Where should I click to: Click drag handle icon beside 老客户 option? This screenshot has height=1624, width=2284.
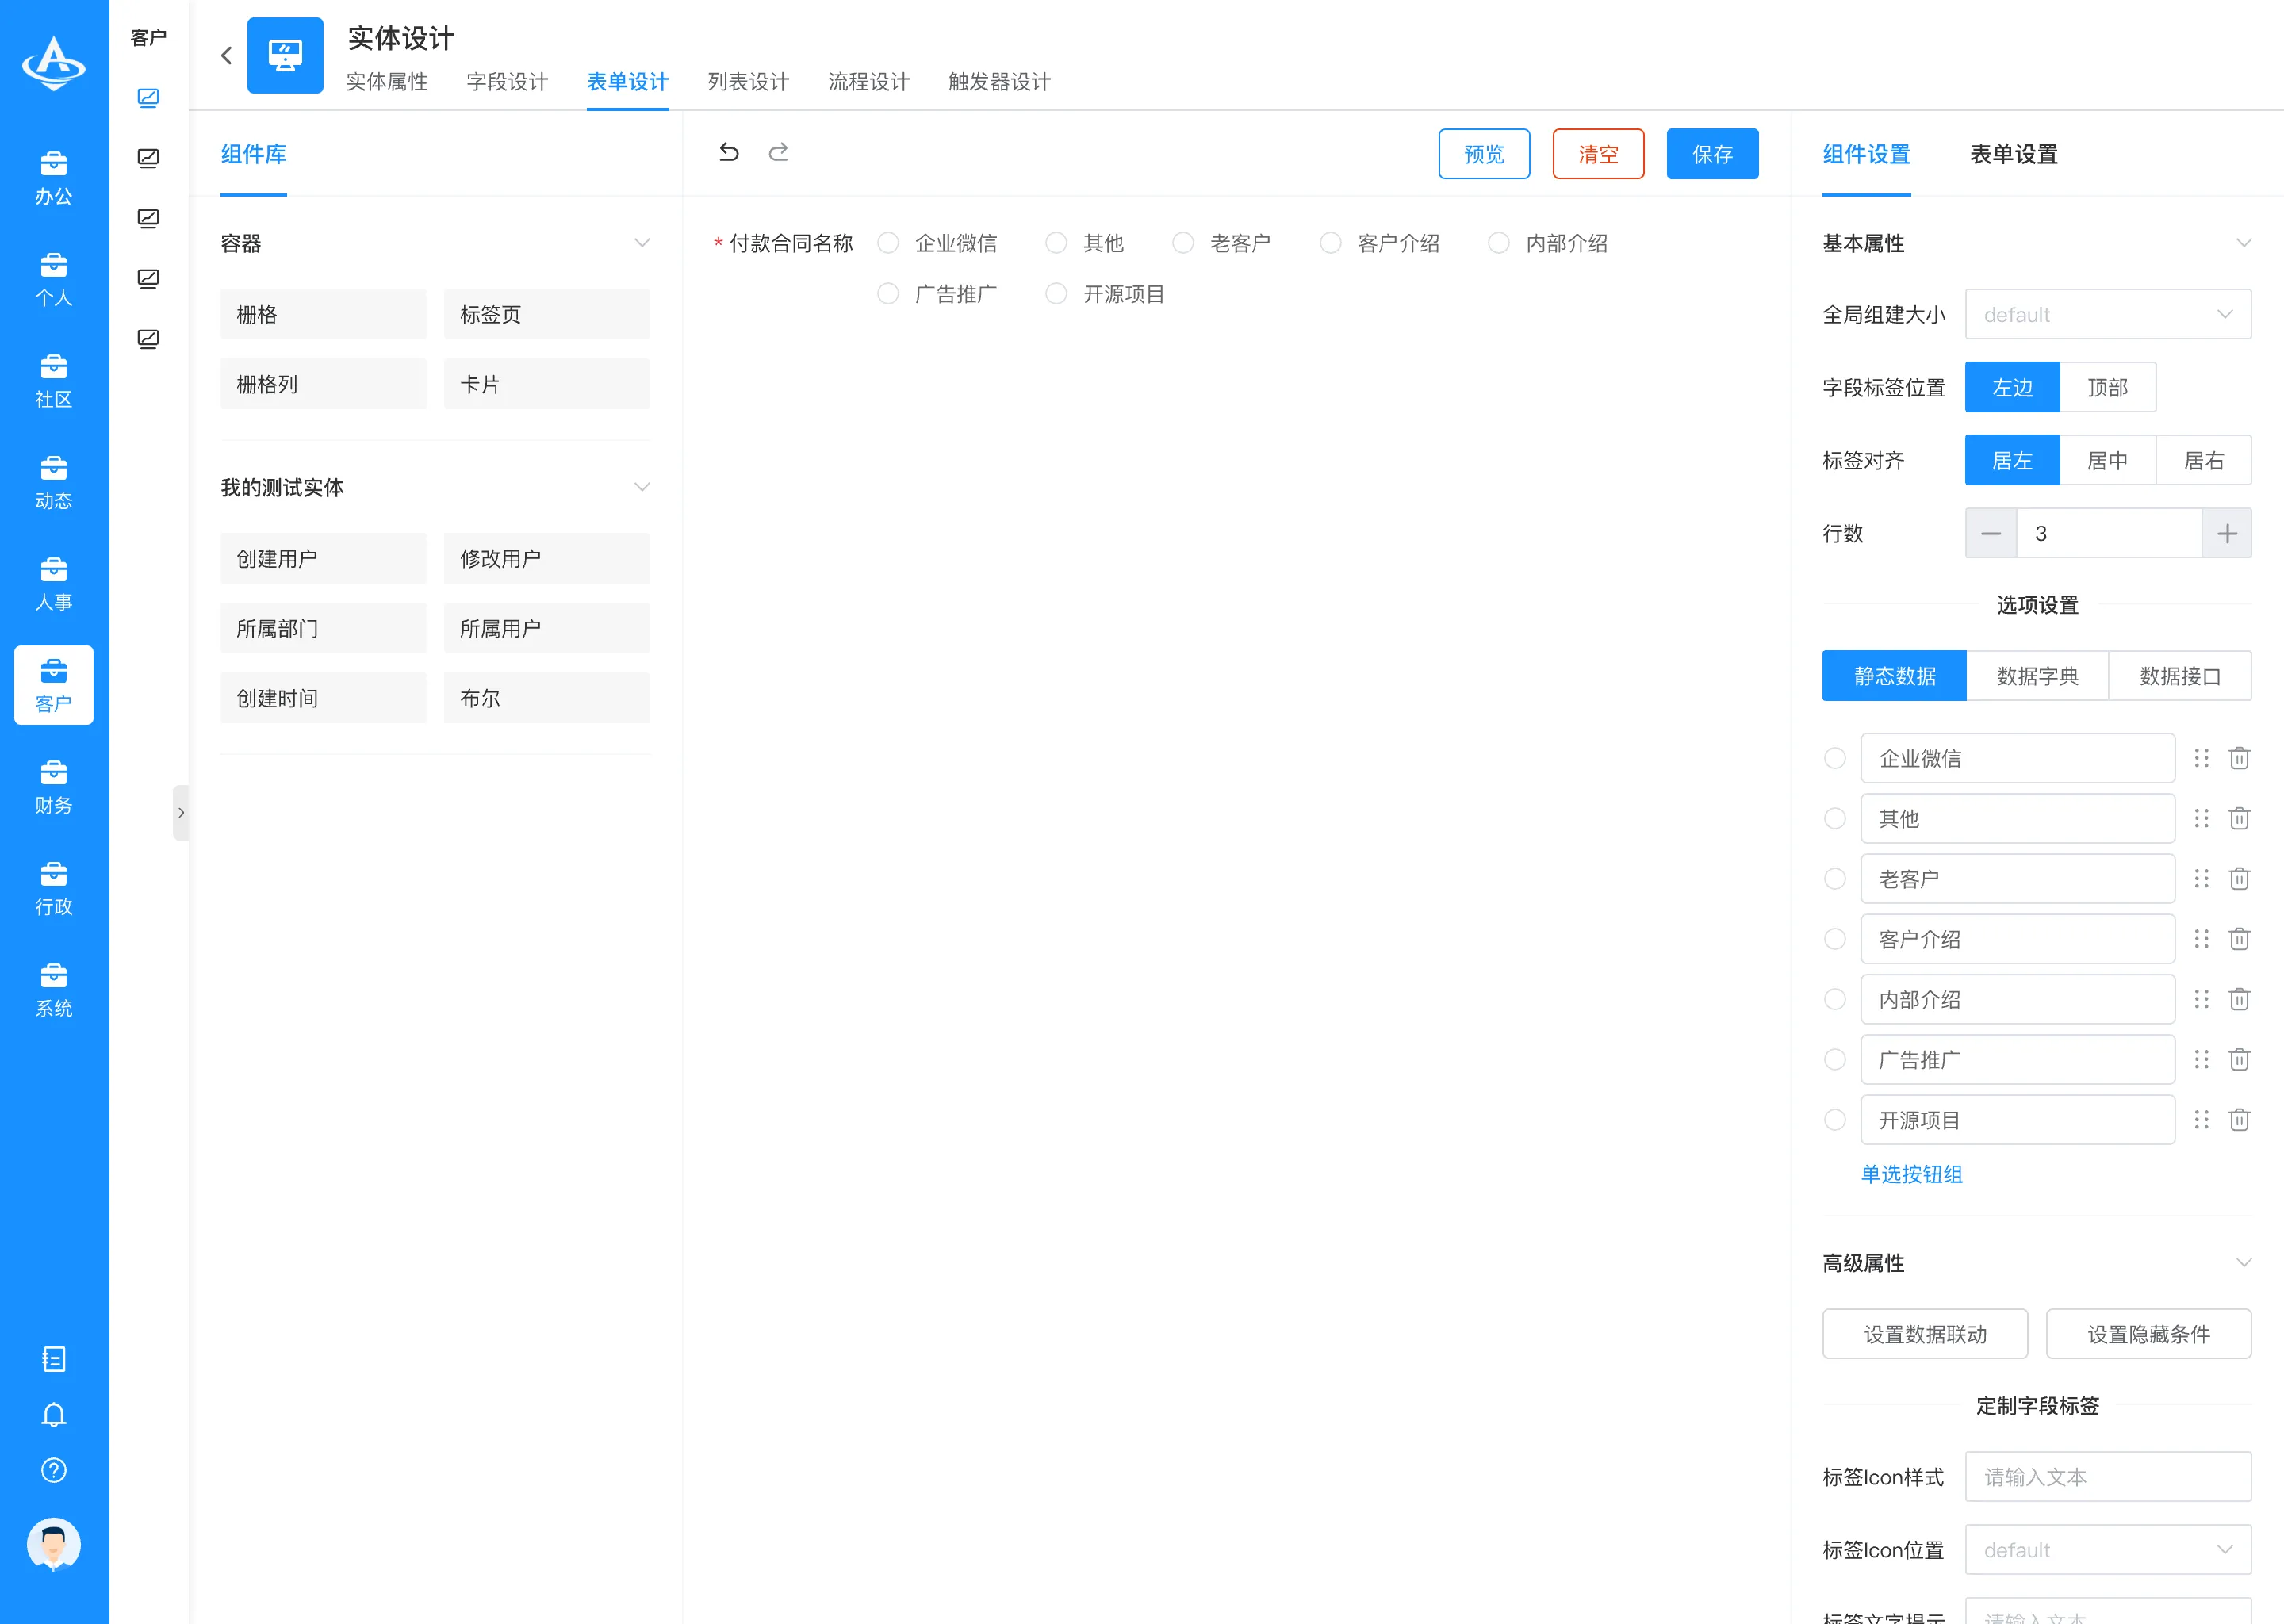point(2201,879)
